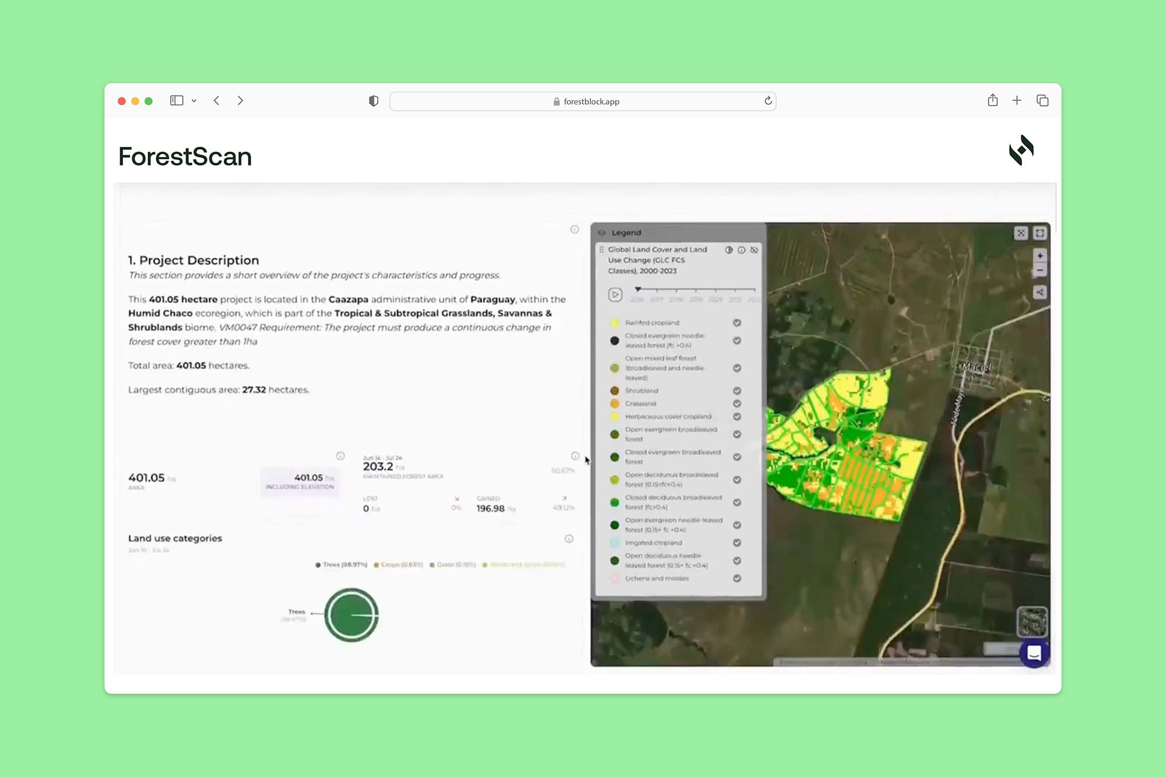This screenshot has width=1166, height=777.
Task: Uncheck Rainfed cropland class
Action: [x=737, y=322]
